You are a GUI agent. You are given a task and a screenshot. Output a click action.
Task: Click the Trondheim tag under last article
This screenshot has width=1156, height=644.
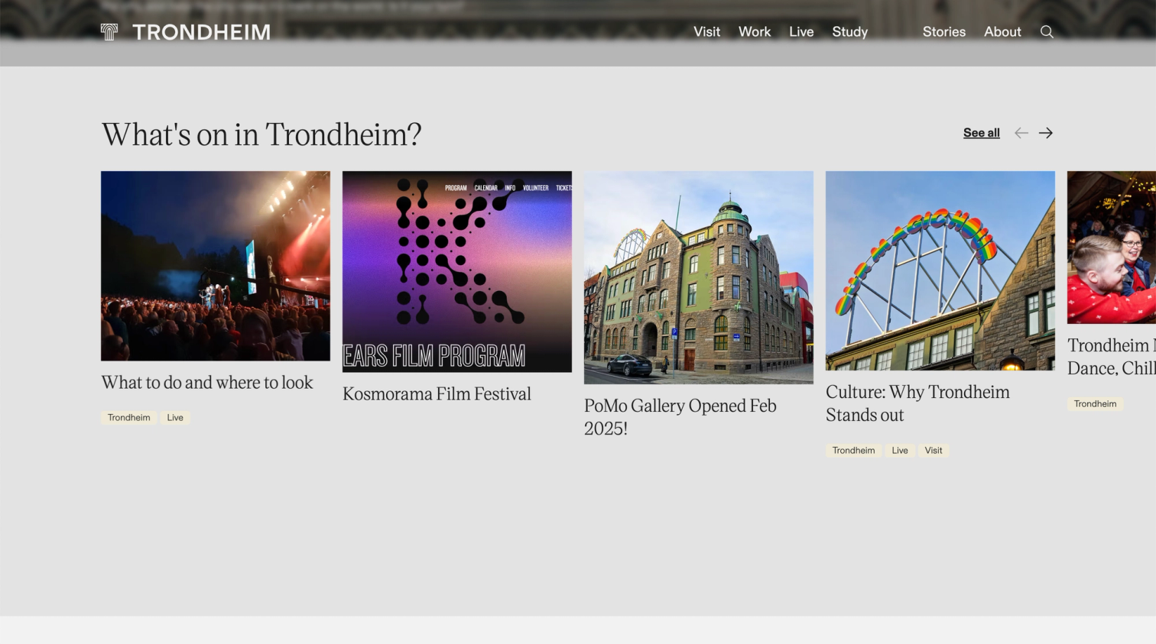tap(1095, 403)
